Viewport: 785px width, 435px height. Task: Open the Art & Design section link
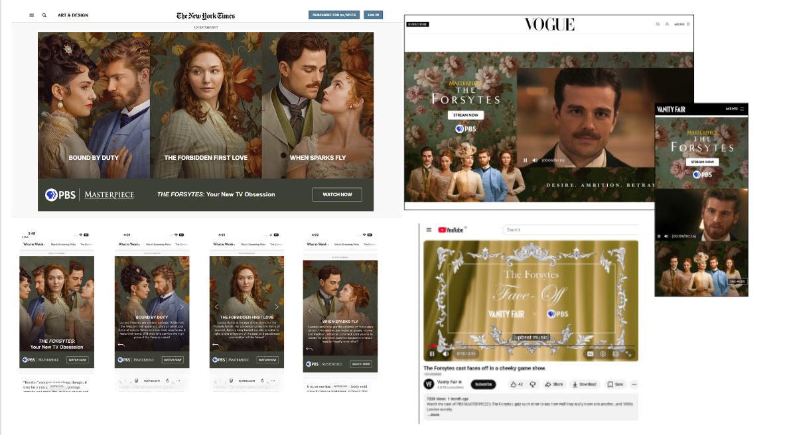click(73, 15)
